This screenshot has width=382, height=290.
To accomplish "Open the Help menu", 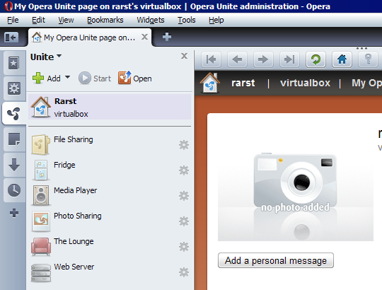I will [216, 20].
